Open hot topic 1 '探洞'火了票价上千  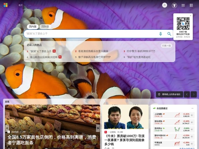41,51
